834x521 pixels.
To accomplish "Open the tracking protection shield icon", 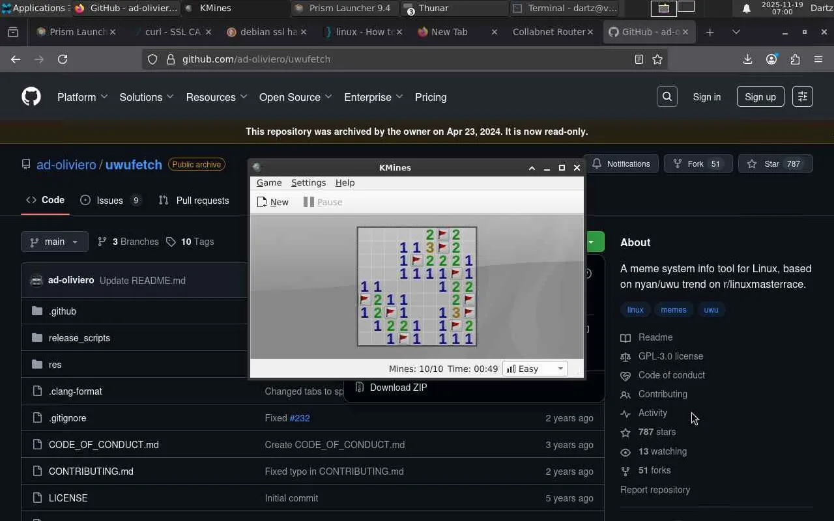I will point(152,59).
